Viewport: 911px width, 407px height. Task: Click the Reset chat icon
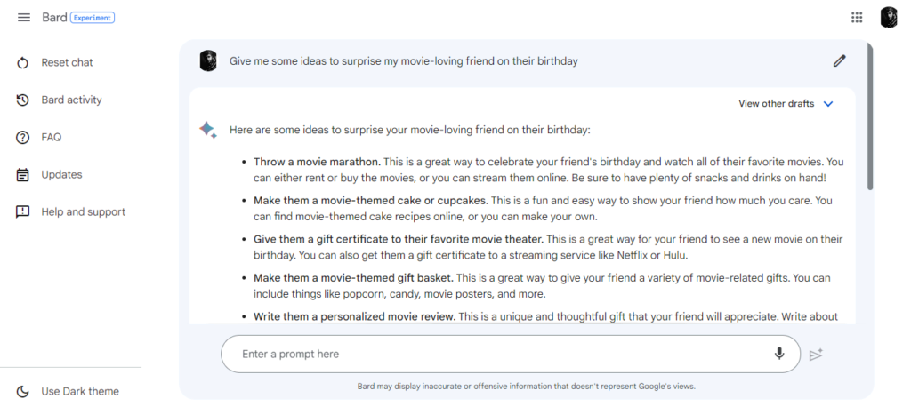[x=23, y=63]
